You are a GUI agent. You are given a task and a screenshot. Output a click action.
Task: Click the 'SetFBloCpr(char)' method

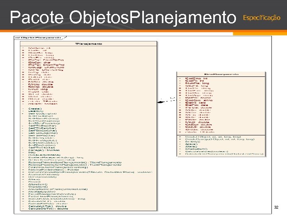(x=43, y=131)
